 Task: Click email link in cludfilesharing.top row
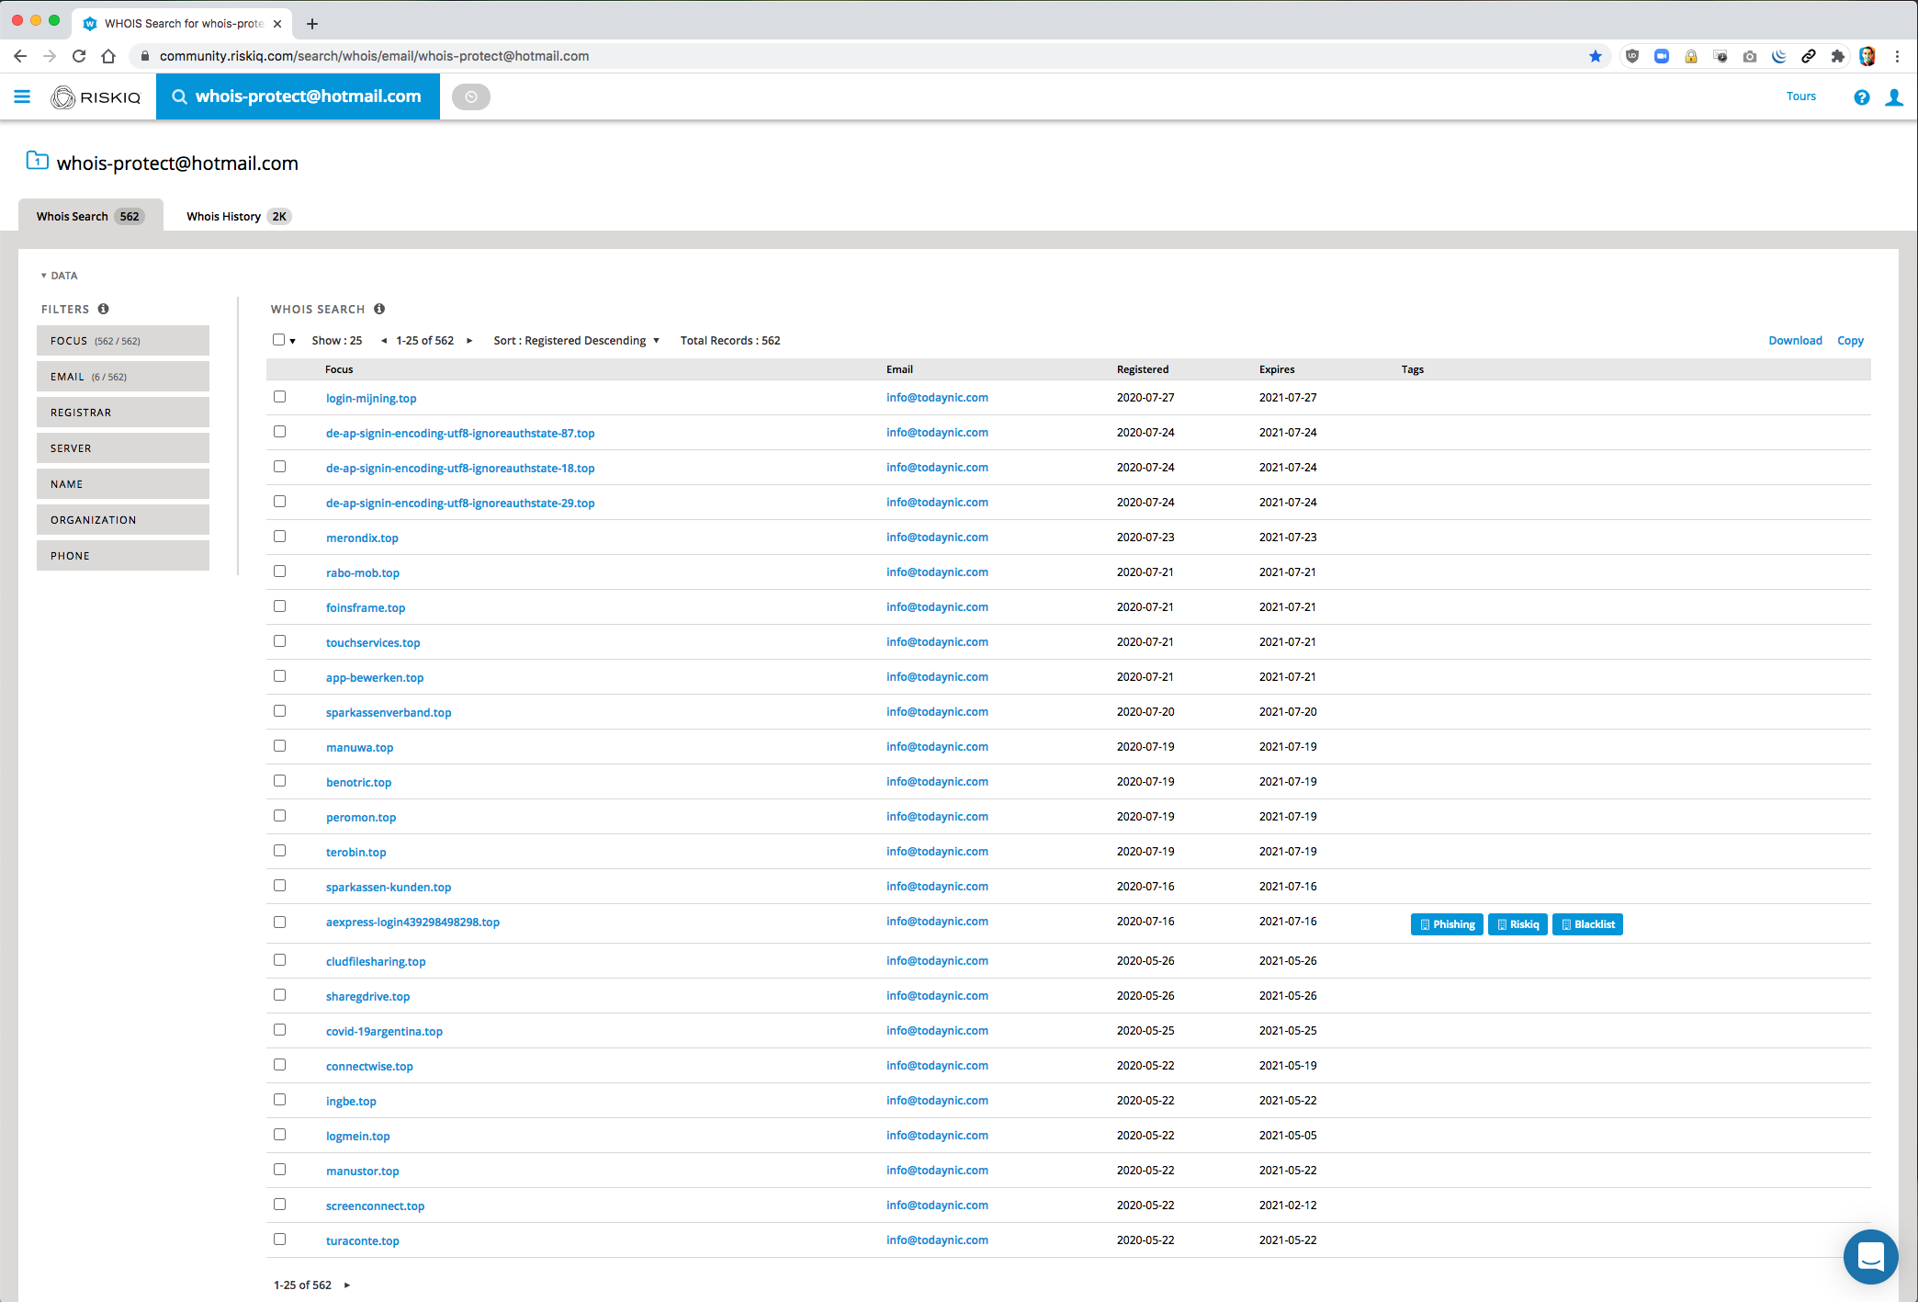click(x=937, y=961)
